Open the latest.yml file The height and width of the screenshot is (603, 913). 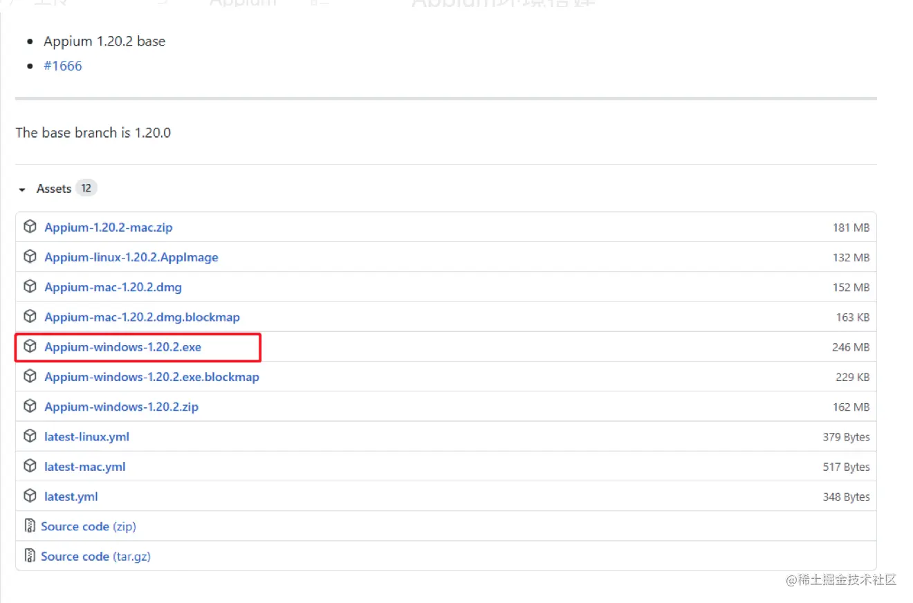tap(71, 497)
